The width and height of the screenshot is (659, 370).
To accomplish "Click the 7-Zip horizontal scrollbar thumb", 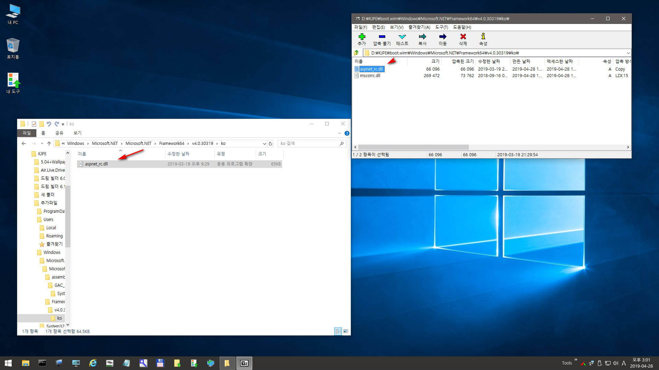I will pos(413,147).
